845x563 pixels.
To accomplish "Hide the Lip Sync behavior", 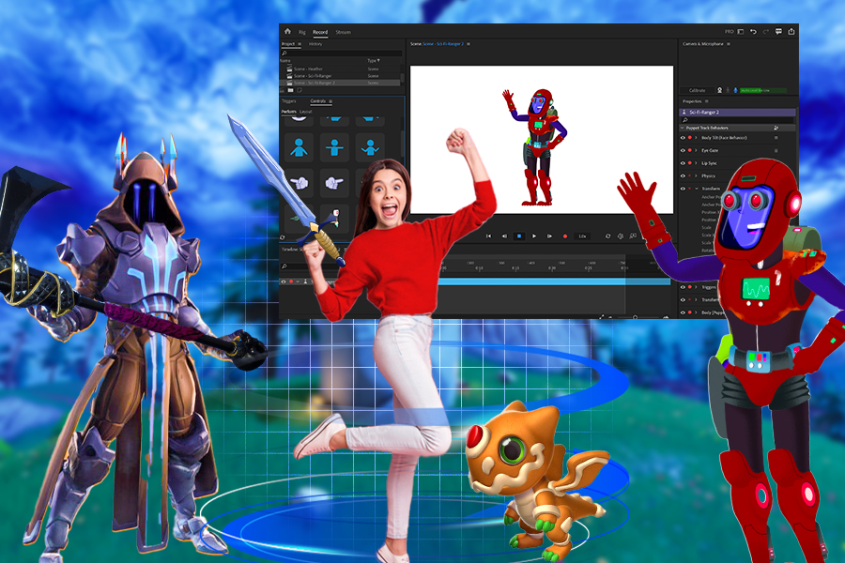I will click(x=683, y=163).
